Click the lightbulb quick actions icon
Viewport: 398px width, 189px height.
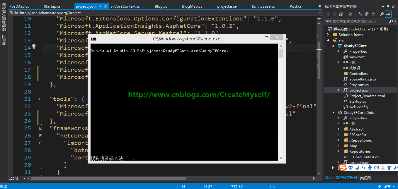point(34,47)
